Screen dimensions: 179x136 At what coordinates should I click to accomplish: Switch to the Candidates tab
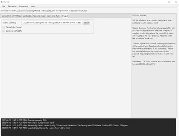[27, 16]
